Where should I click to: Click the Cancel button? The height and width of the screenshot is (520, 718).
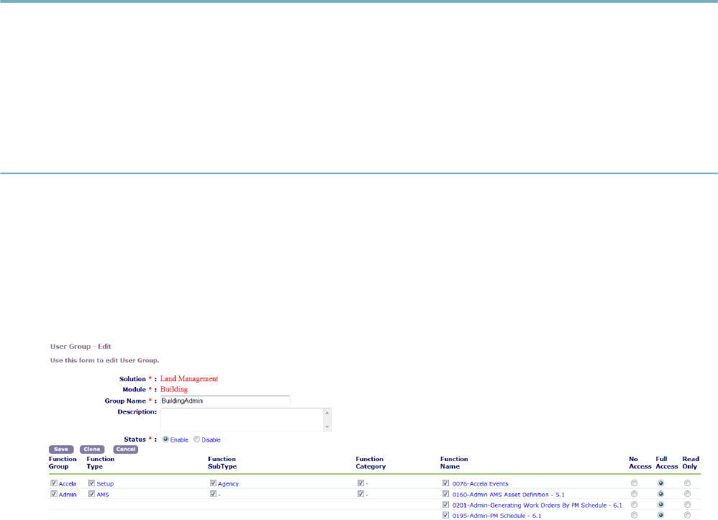[x=125, y=450]
